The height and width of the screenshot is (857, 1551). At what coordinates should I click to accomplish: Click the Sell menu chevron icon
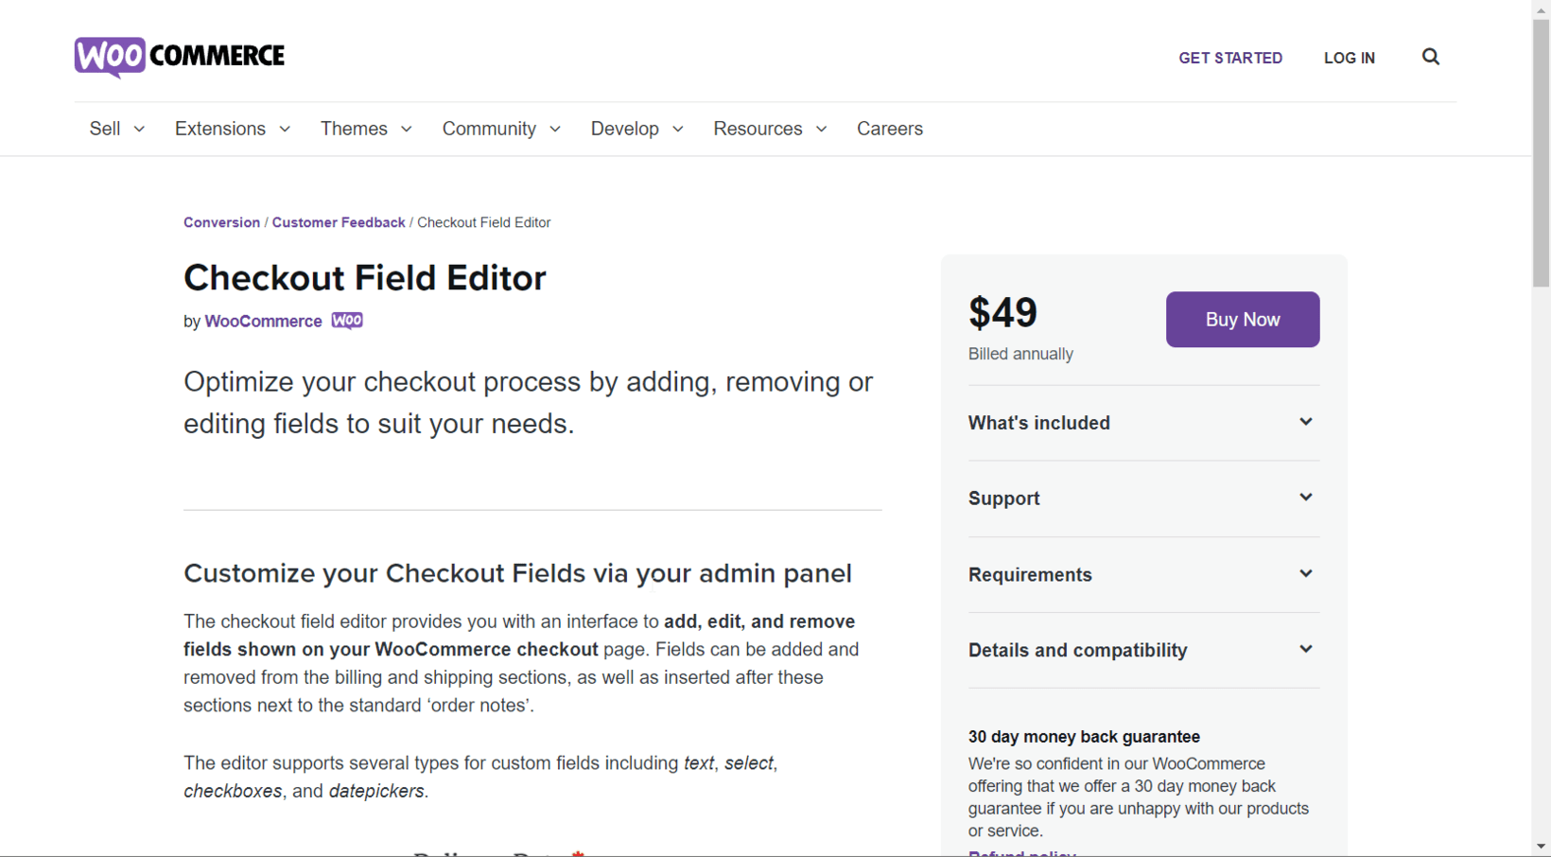tap(139, 129)
